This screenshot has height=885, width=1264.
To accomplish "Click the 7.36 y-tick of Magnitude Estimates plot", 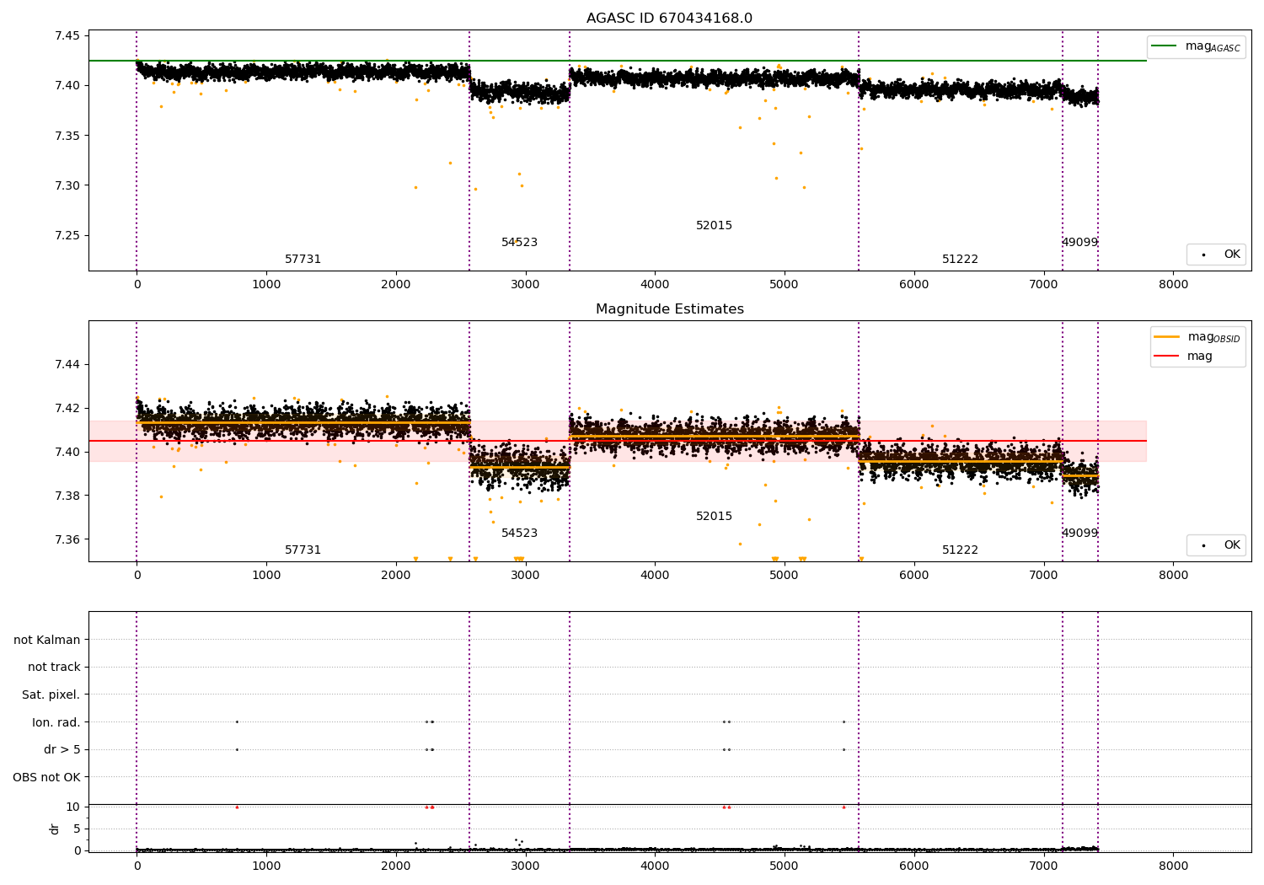I will (x=67, y=539).
